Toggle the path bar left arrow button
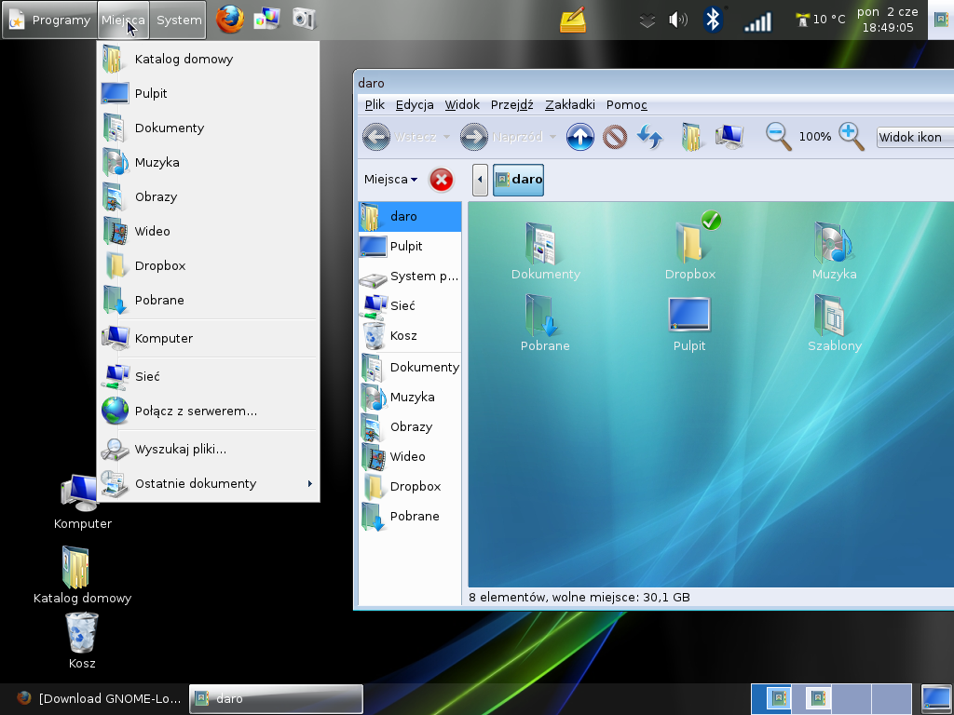 pyautogui.click(x=480, y=180)
